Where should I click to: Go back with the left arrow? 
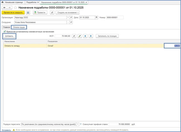click(x=4, y=7)
